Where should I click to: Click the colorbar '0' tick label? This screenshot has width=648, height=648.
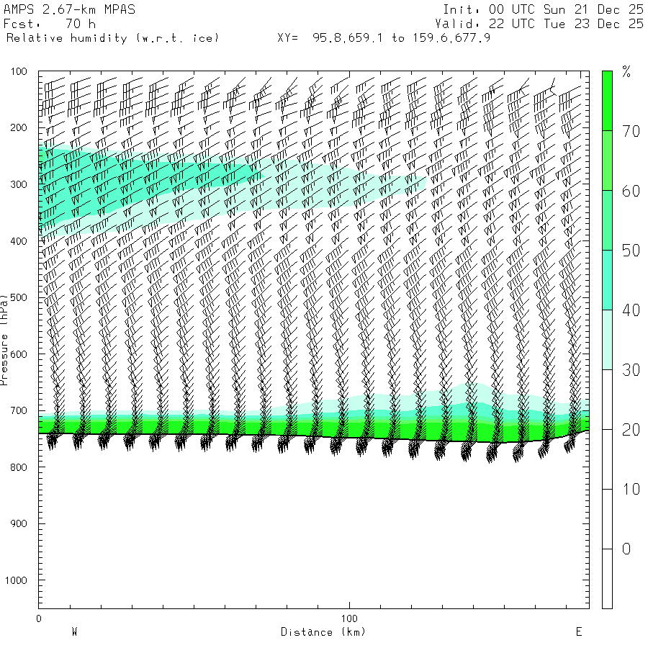click(626, 549)
